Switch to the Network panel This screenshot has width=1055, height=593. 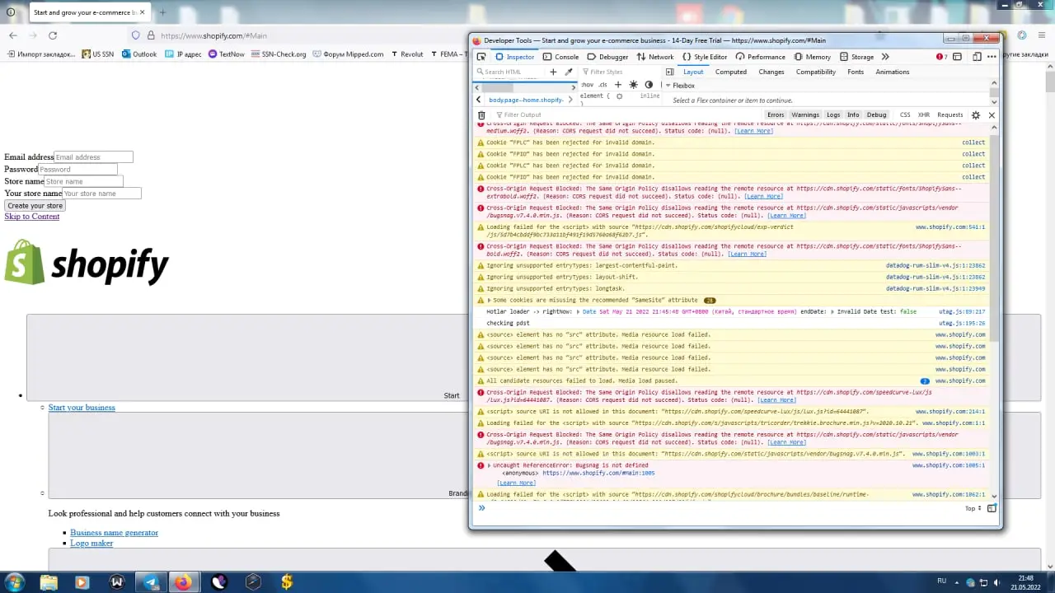[x=654, y=57]
